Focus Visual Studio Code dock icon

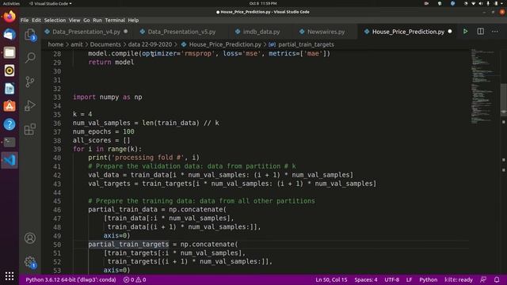point(10,160)
